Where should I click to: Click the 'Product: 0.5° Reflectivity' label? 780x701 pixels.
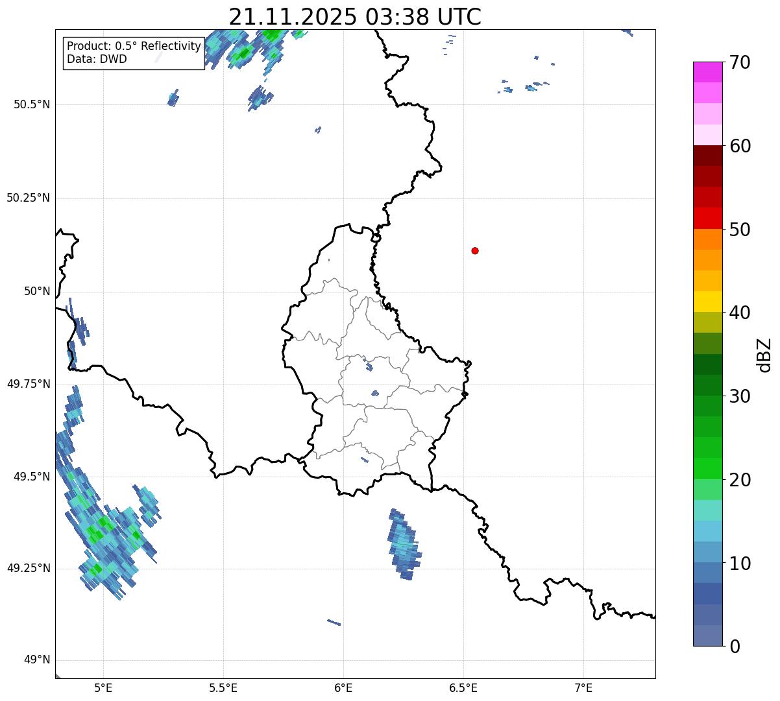point(134,47)
